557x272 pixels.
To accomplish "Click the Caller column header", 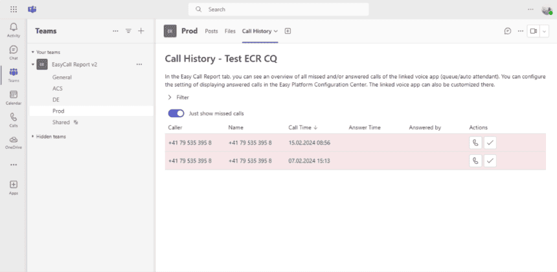I will pyautogui.click(x=175, y=128).
